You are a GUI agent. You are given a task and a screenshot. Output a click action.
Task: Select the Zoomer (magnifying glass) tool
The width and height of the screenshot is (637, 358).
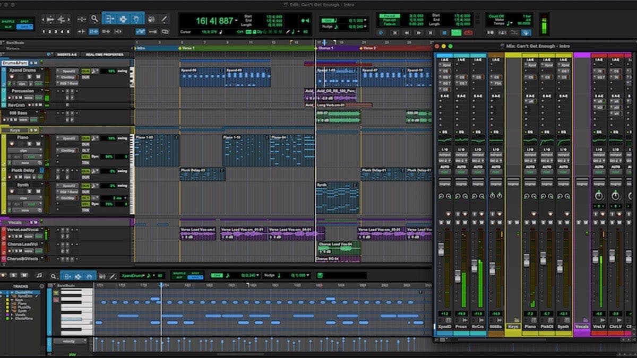94,19
